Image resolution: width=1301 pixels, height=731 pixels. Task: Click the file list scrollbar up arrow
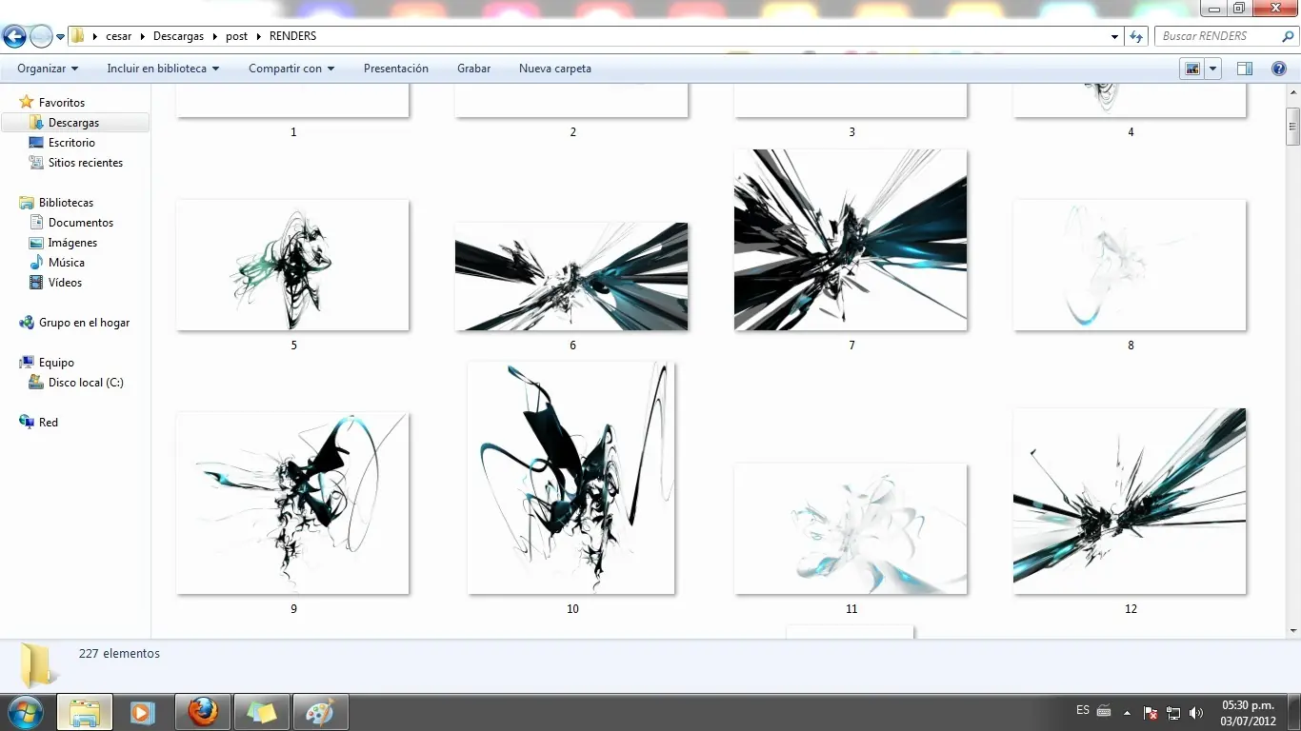tap(1292, 91)
